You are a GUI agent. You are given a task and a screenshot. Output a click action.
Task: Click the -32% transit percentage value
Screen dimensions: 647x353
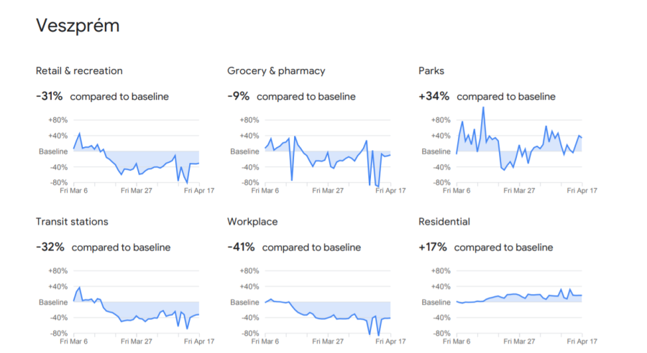point(50,247)
